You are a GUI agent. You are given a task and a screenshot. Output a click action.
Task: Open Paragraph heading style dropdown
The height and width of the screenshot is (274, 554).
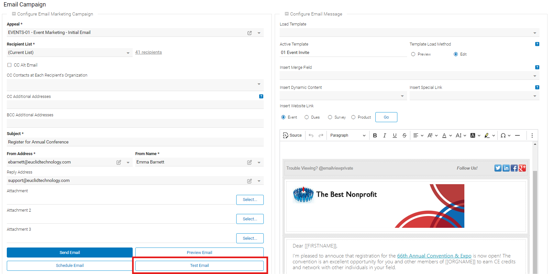point(348,135)
